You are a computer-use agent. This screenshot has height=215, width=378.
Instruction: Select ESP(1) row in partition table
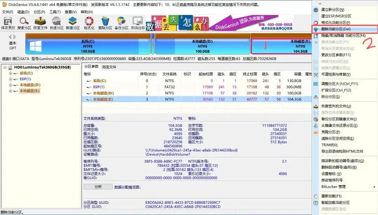(x=196, y=87)
